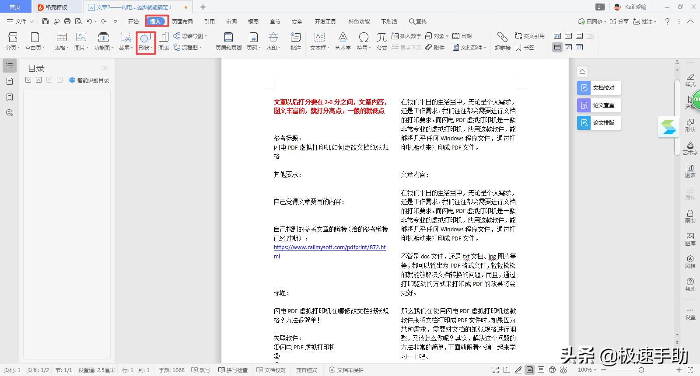Switch to the 开发工具 ribbon tab
This screenshot has width=700, height=376.
click(325, 21)
